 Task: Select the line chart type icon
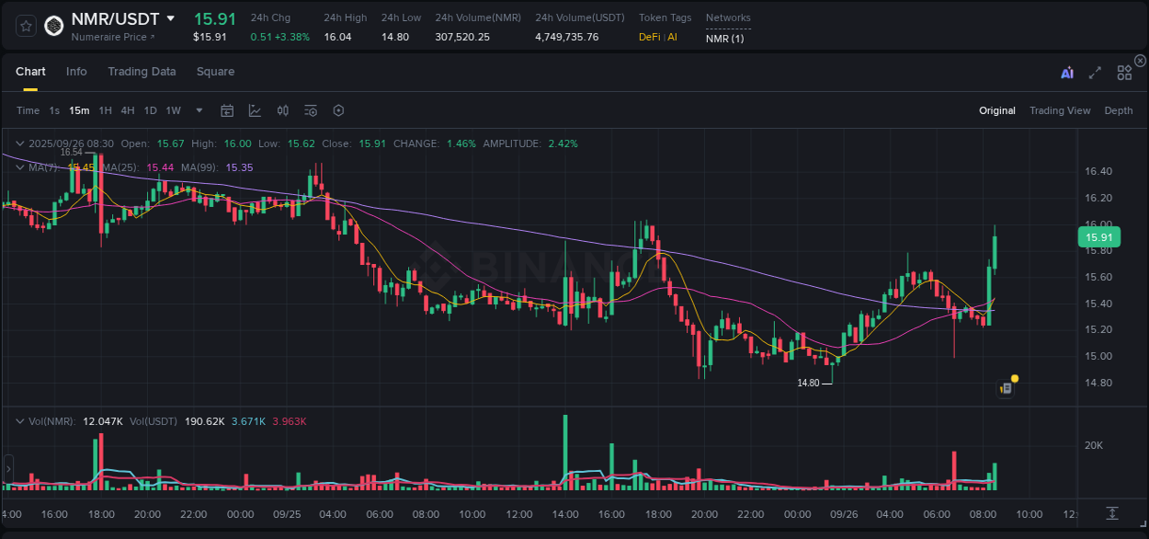pos(255,110)
